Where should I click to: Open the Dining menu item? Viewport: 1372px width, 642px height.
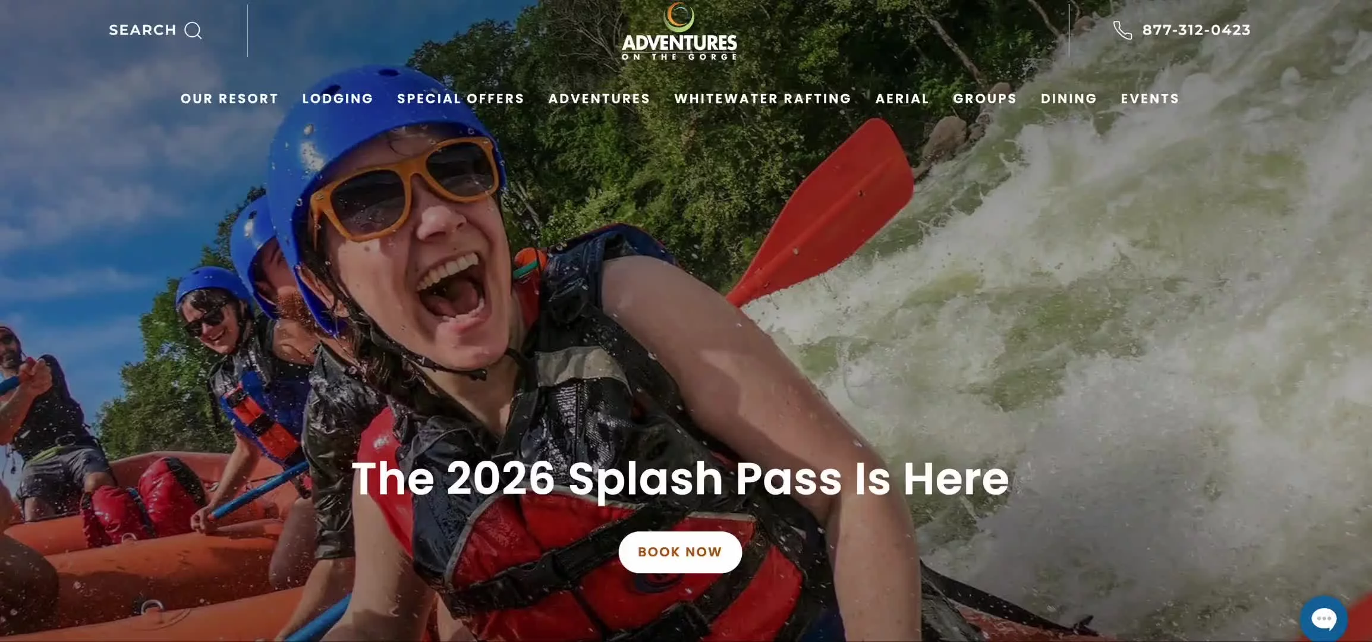pos(1069,99)
